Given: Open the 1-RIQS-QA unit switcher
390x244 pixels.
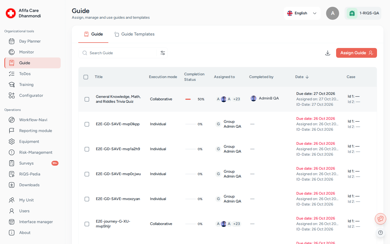Looking at the screenshot, I should (x=363, y=13).
